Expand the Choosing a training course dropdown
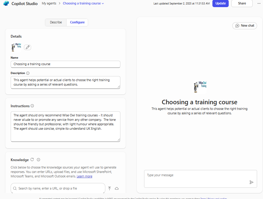 pos(102,3)
